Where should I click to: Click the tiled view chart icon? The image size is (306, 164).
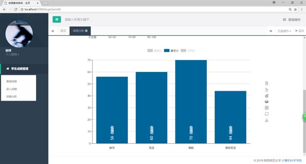click(x=267, y=108)
